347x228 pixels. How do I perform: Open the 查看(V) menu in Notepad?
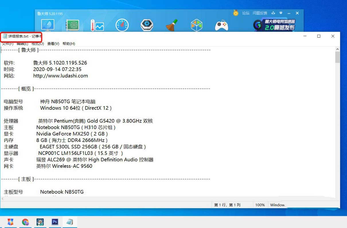(x=53, y=44)
